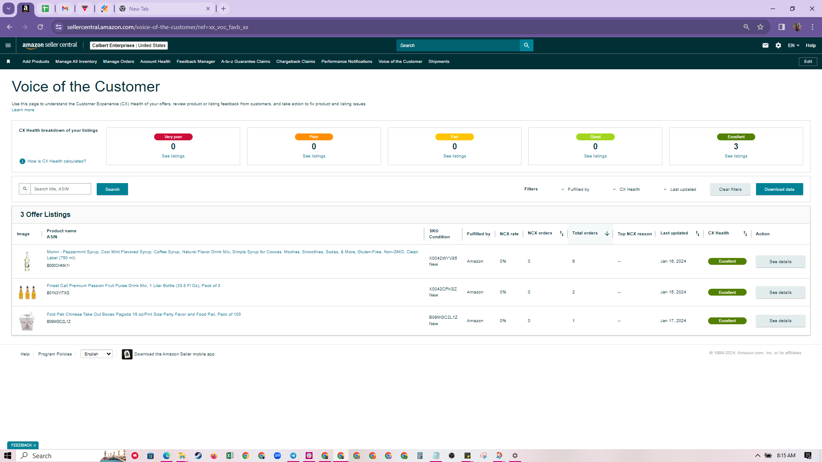This screenshot has height=462, width=822.
Task: Open File Explorer from the taskbar
Action: [182, 456]
